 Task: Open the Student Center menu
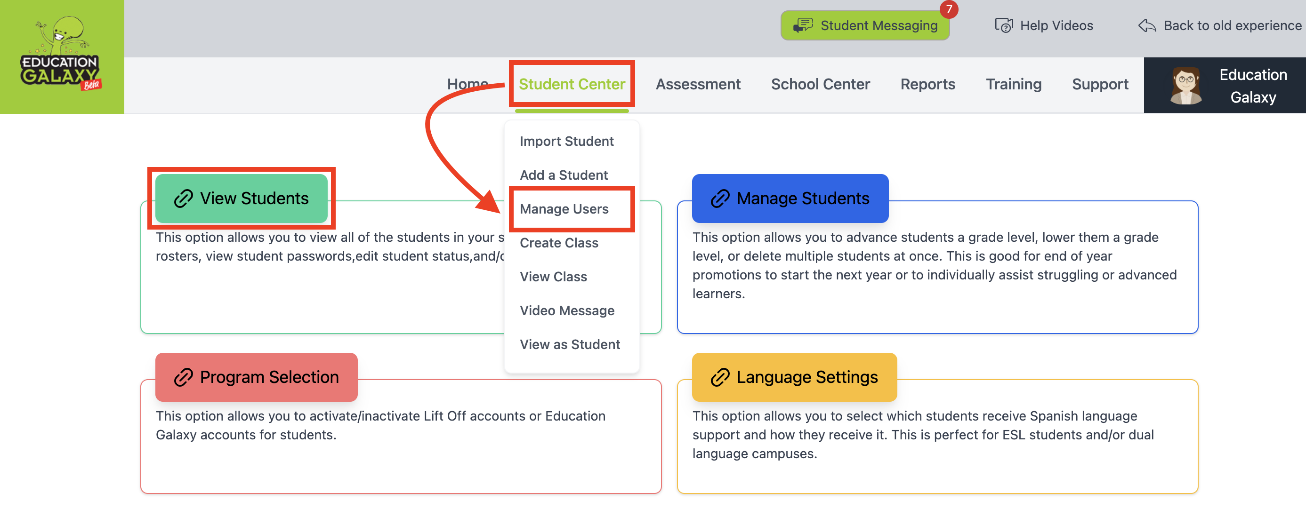(x=572, y=84)
